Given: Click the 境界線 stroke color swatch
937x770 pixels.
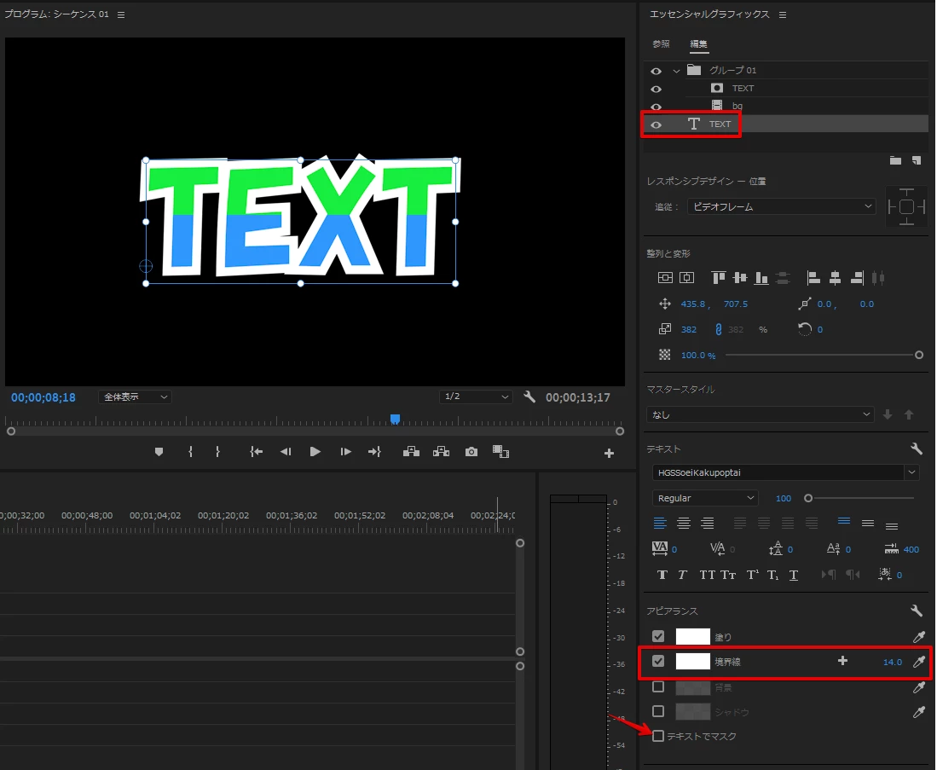Looking at the screenshot, I should point(692,661).
